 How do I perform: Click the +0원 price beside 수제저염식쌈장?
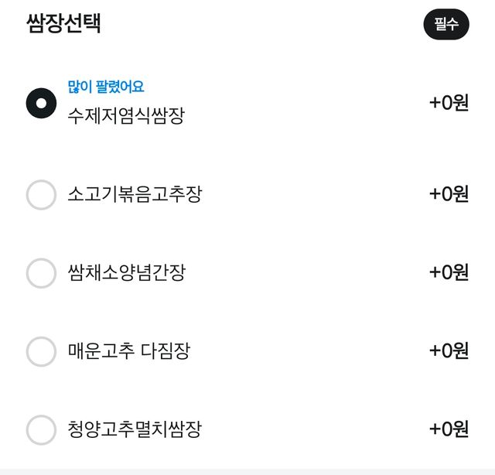coord(449,103)
